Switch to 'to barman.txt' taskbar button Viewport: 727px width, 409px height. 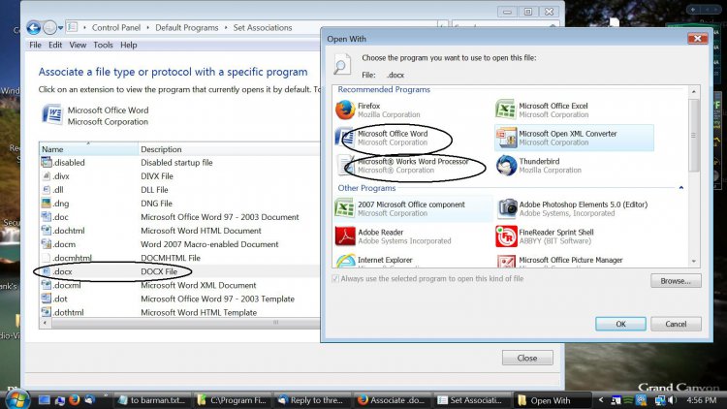click(x=152, y=399)
